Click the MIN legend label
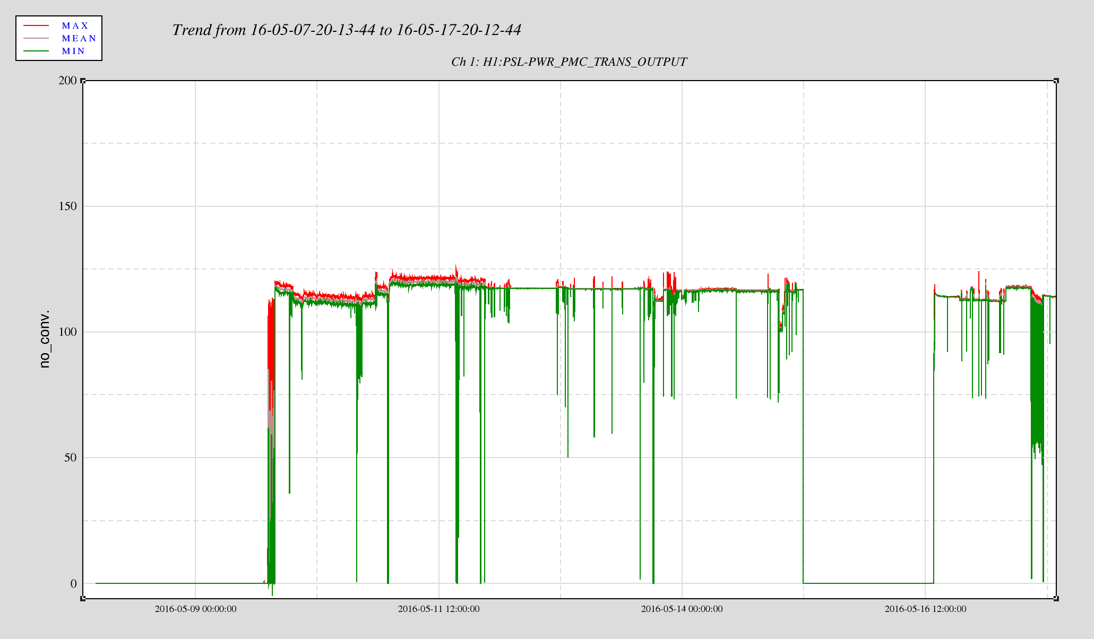1094x639 pixels. [x=73, y=51]
